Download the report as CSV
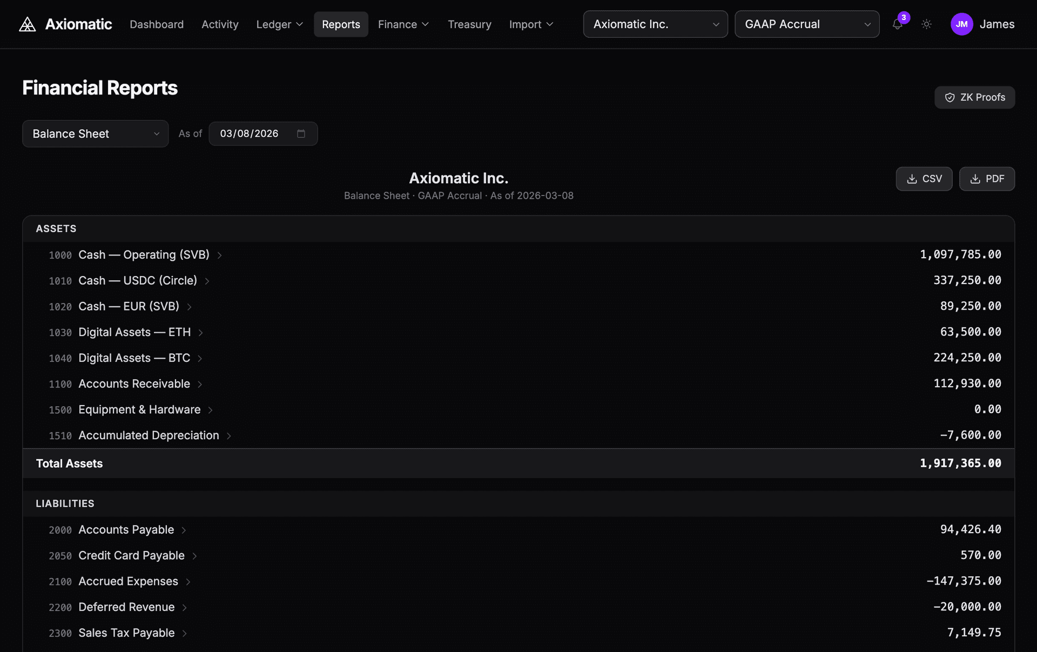Screen dimensions: 1037x652 coord(924,179)
